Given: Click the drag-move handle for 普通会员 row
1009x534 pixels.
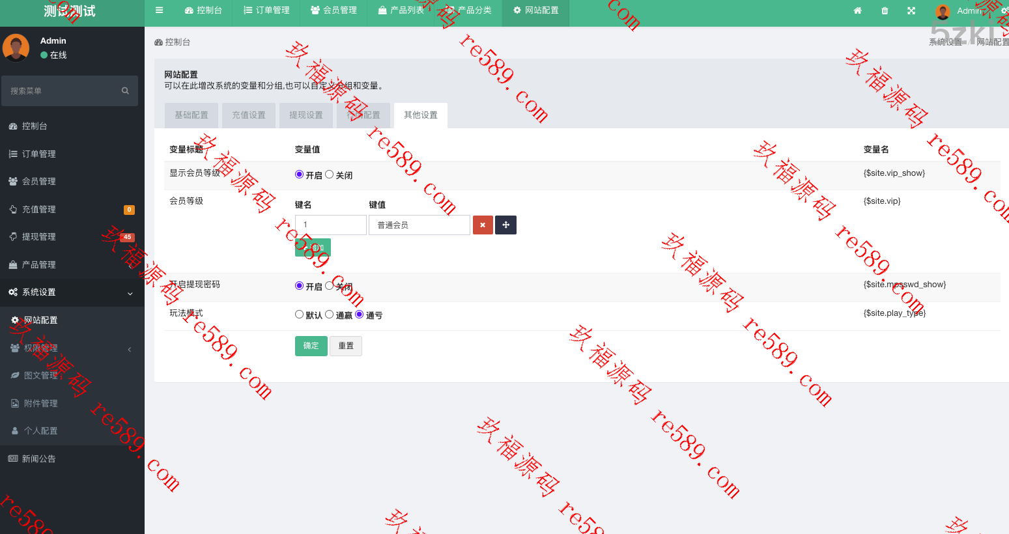Looking at the screenshot, I should click(505, 225).
